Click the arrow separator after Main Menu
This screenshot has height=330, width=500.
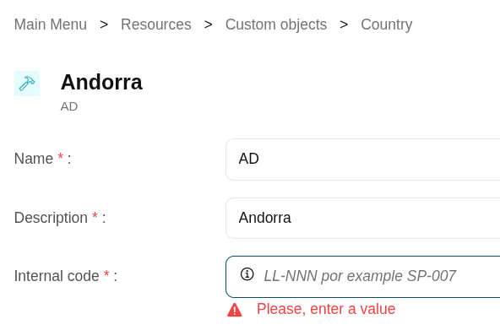point(104,24)
